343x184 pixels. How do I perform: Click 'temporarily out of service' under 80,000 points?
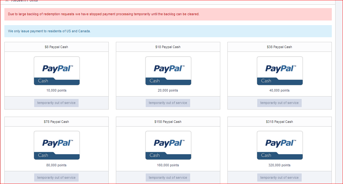click(x=56, y=177)
